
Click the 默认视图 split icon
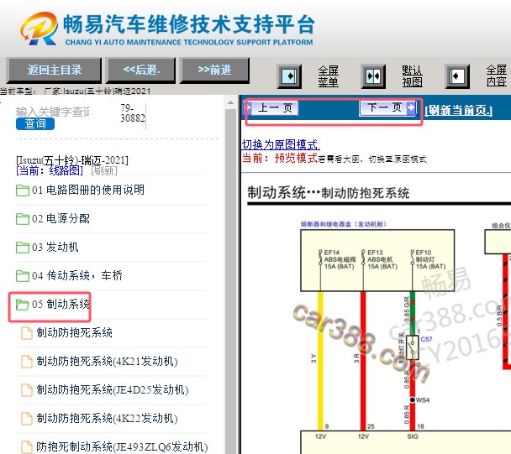[373, 76]
